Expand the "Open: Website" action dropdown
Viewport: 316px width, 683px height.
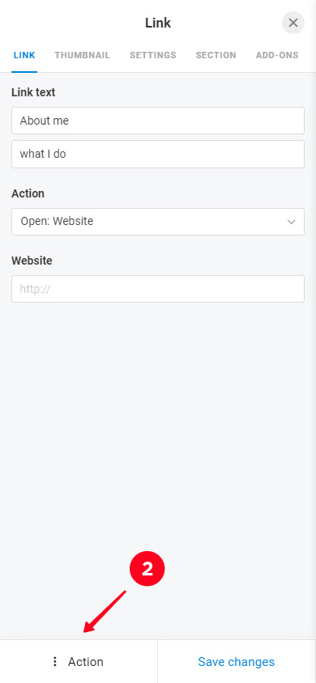click(158, 222)
